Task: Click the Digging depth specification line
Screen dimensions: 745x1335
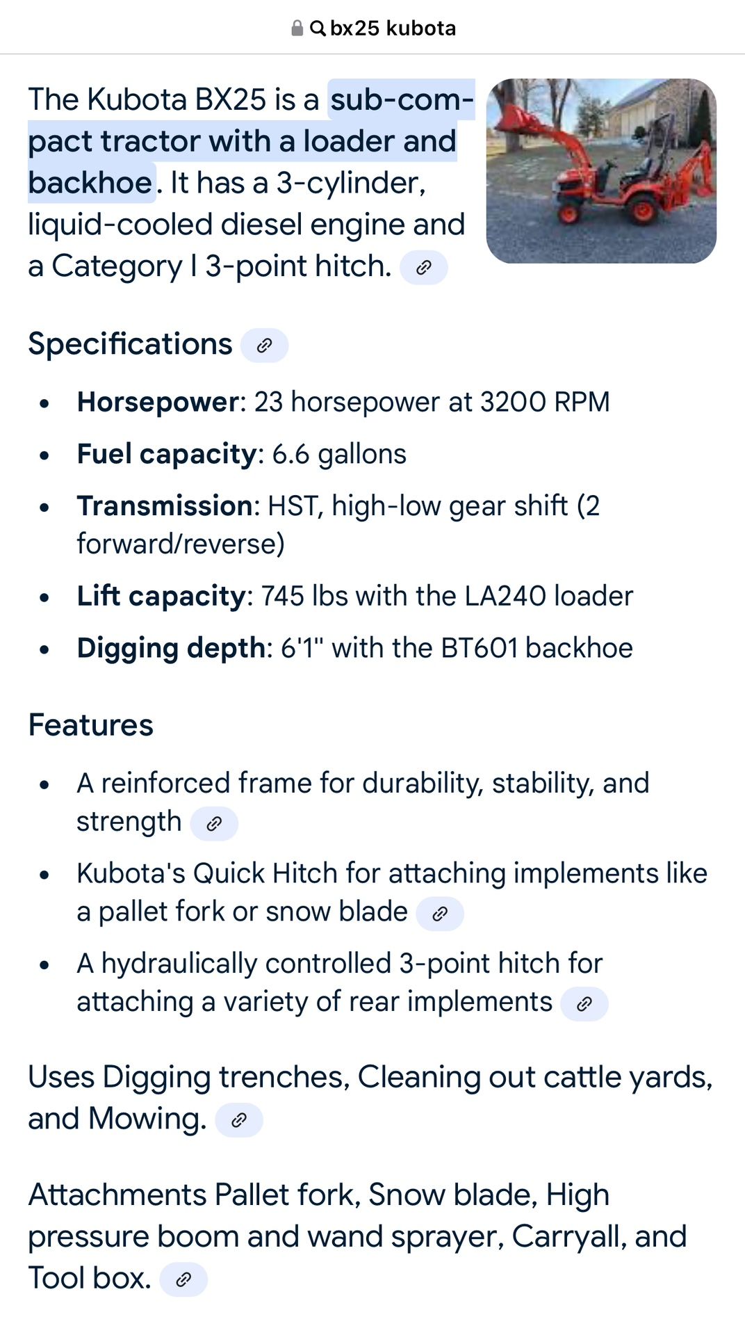Action: tap(355, 648)
